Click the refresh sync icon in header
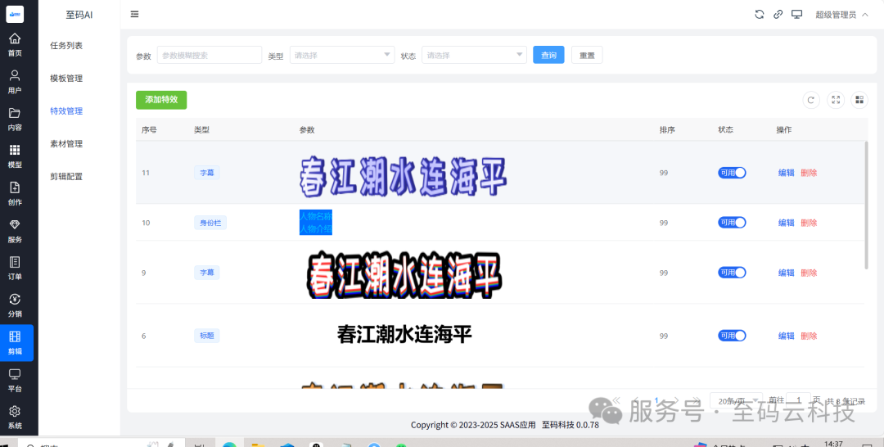Screen dimensions: 884x447 [760, 14]
